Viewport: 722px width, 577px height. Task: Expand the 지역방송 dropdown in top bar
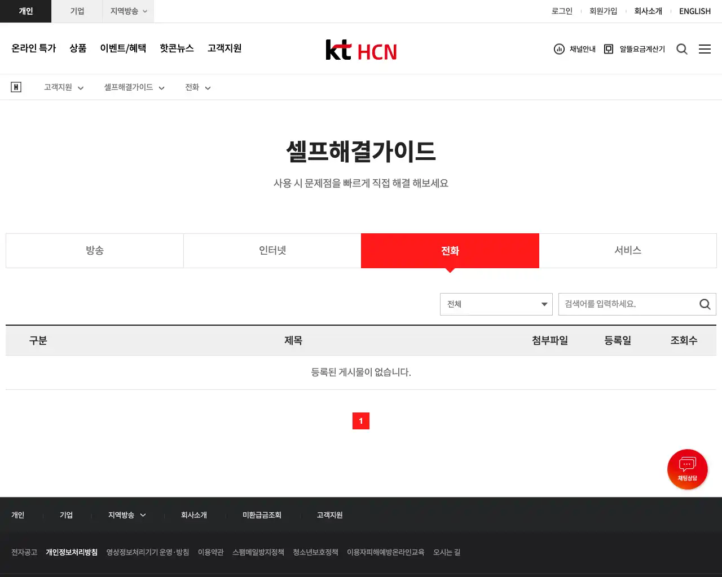tap(129, 11)
